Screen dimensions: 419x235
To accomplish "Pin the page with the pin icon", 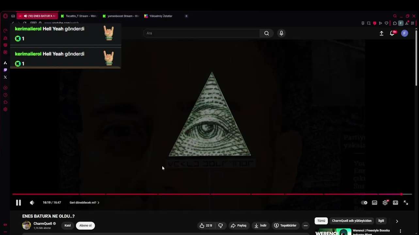I will click(x=363, y=23).
